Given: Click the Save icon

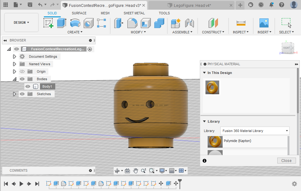Looking at the screenshot, I should click(x=30, y=5).
